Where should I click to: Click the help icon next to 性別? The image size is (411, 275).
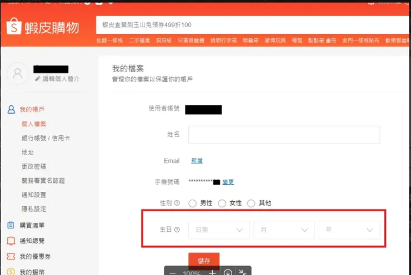point(177,203)
